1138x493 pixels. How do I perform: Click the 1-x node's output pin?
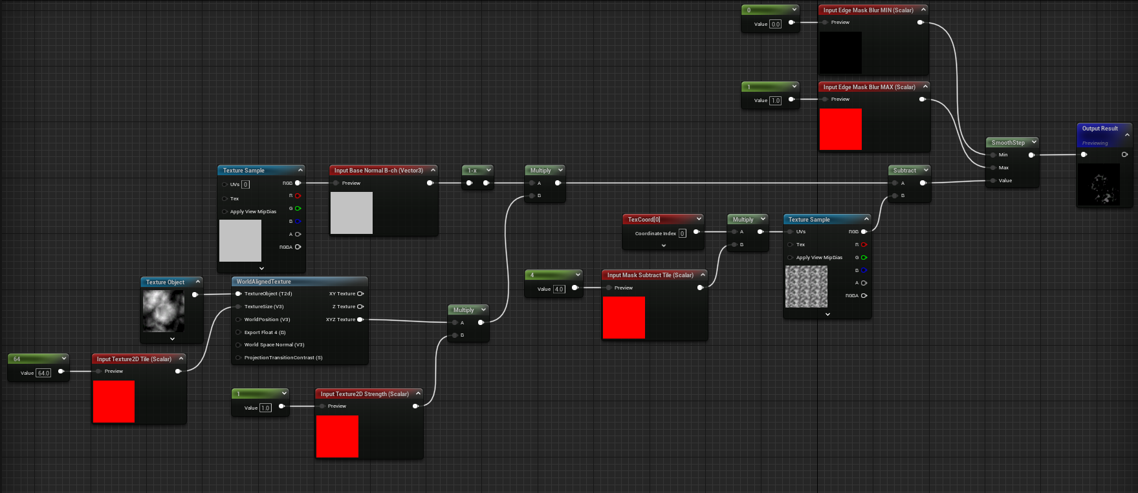pos(486,183)
